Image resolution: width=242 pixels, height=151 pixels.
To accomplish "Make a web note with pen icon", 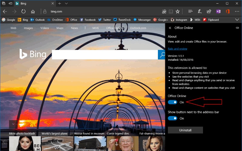I will point(200,11).
